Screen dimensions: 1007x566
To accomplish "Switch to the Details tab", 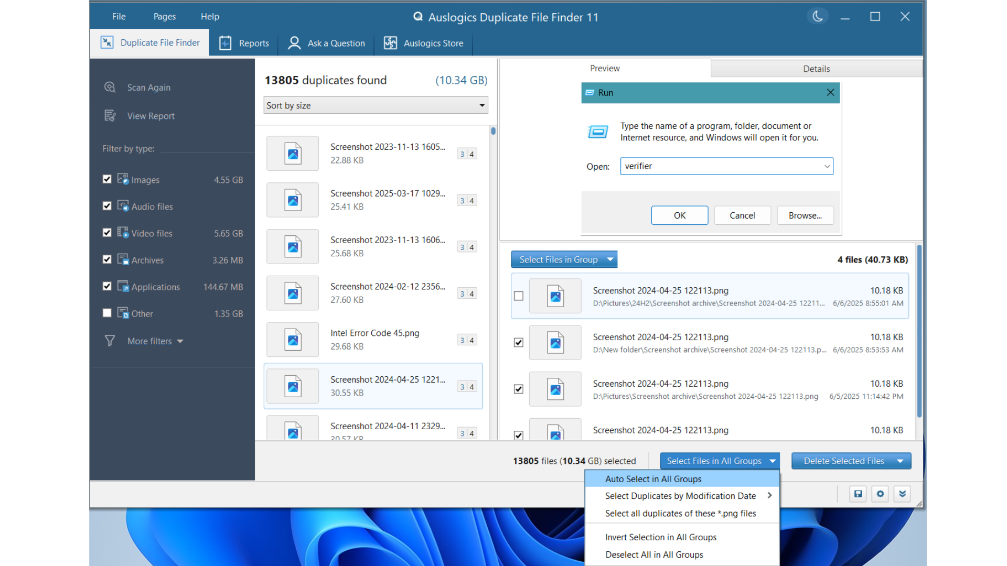I will click(x=816, y=69).
